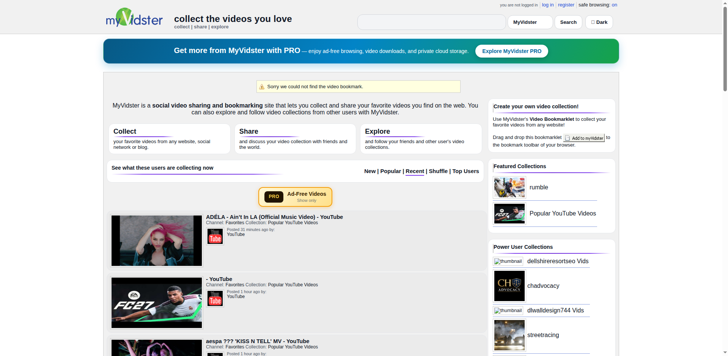728x356 pixels.
Task: Open streetracing collection link
Action: point(543,335)
